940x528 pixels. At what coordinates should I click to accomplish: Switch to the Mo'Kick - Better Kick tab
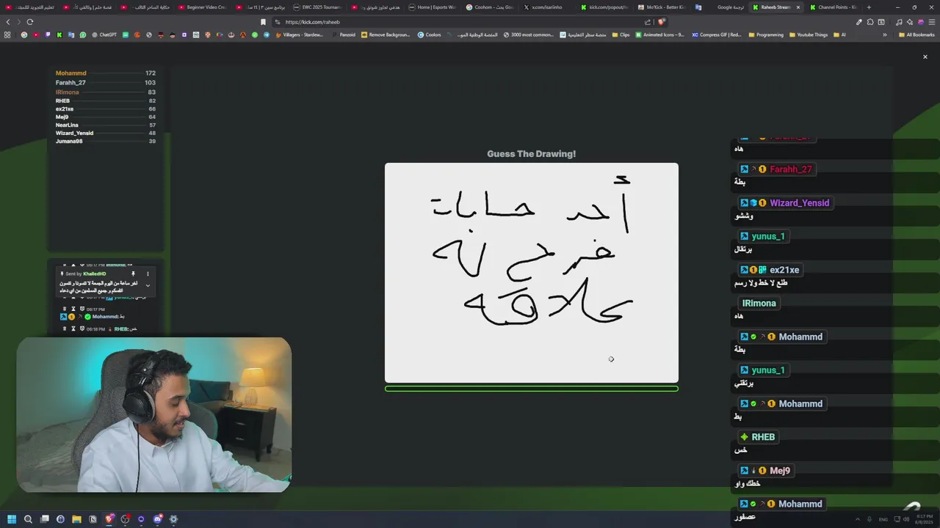pos(661,7)
